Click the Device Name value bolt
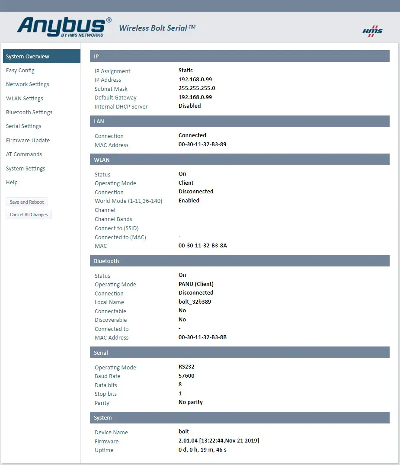The width and height of the screenshot is (400, 465). coord(183,432)
